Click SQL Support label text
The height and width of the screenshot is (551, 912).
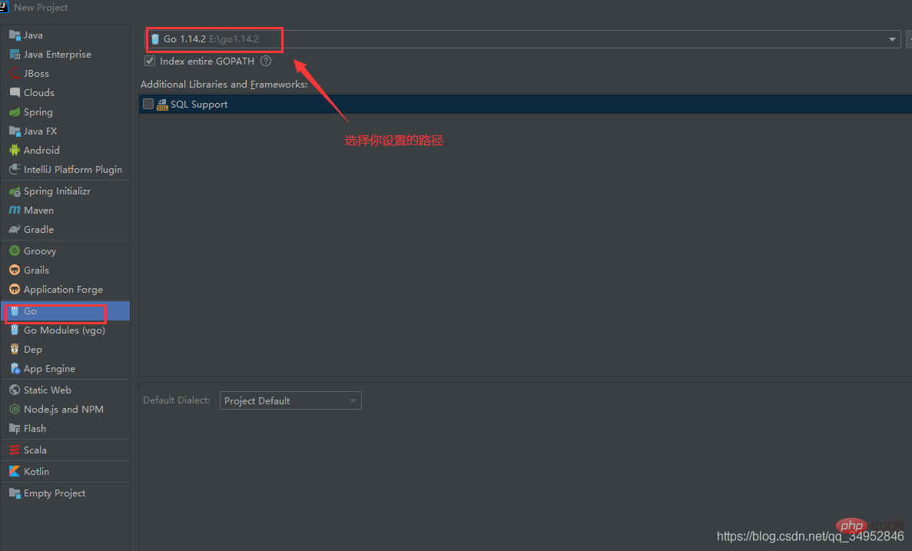pyautogui.click(x=199, y=105)
